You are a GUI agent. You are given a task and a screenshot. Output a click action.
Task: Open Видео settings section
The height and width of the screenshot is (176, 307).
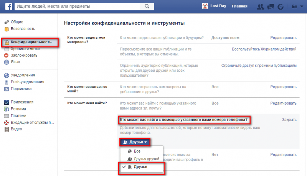[17, 129]
